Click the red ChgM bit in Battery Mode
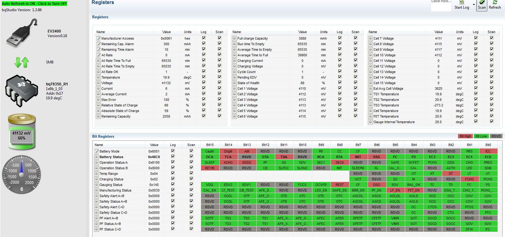The image size is (505, 237). pyautogui.click(x=228, y=151)
